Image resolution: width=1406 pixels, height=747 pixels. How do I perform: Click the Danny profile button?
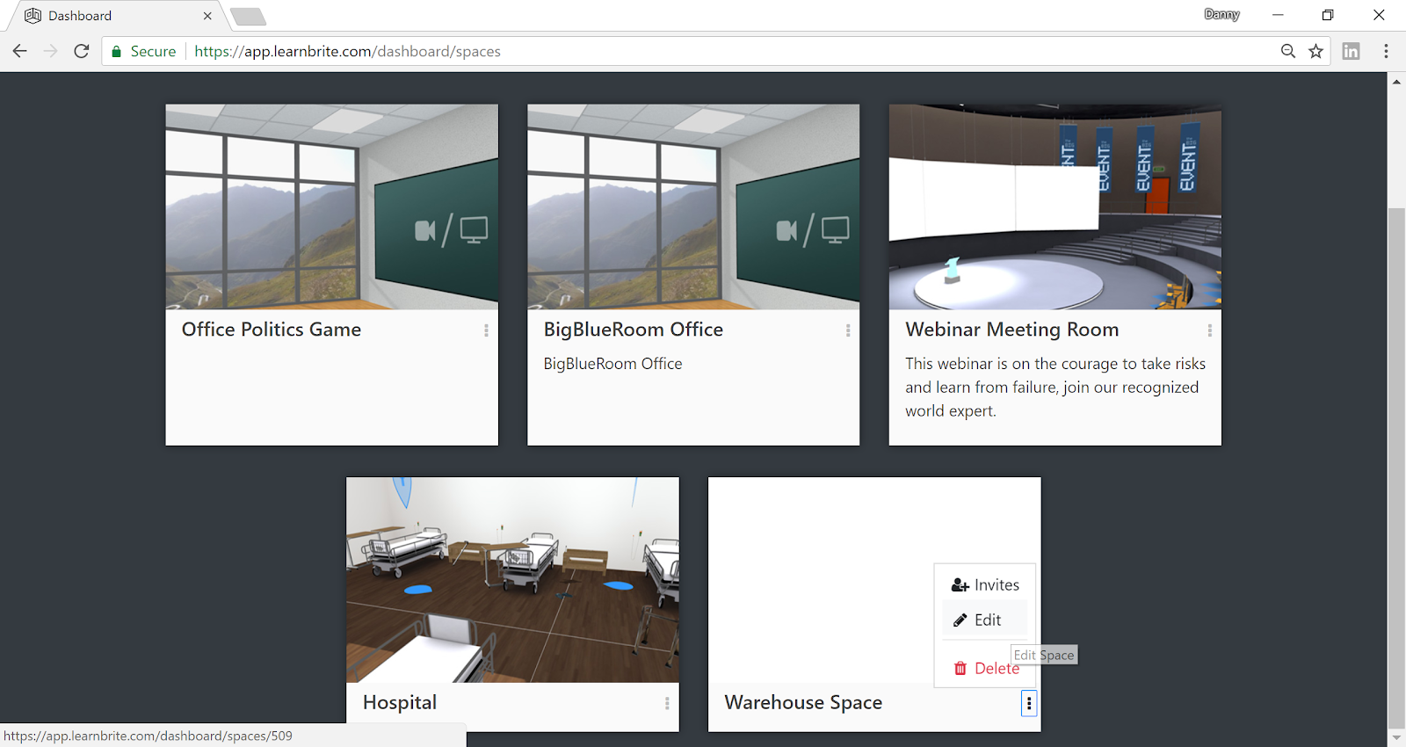click(x=1221, y=14)
